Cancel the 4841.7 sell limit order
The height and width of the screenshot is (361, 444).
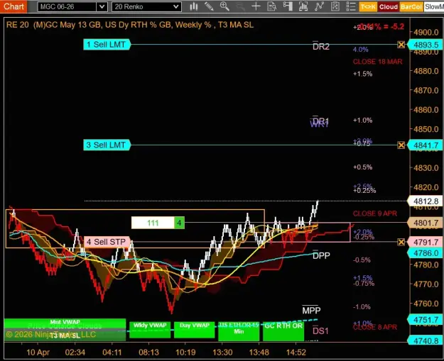[x=401, y=145]
